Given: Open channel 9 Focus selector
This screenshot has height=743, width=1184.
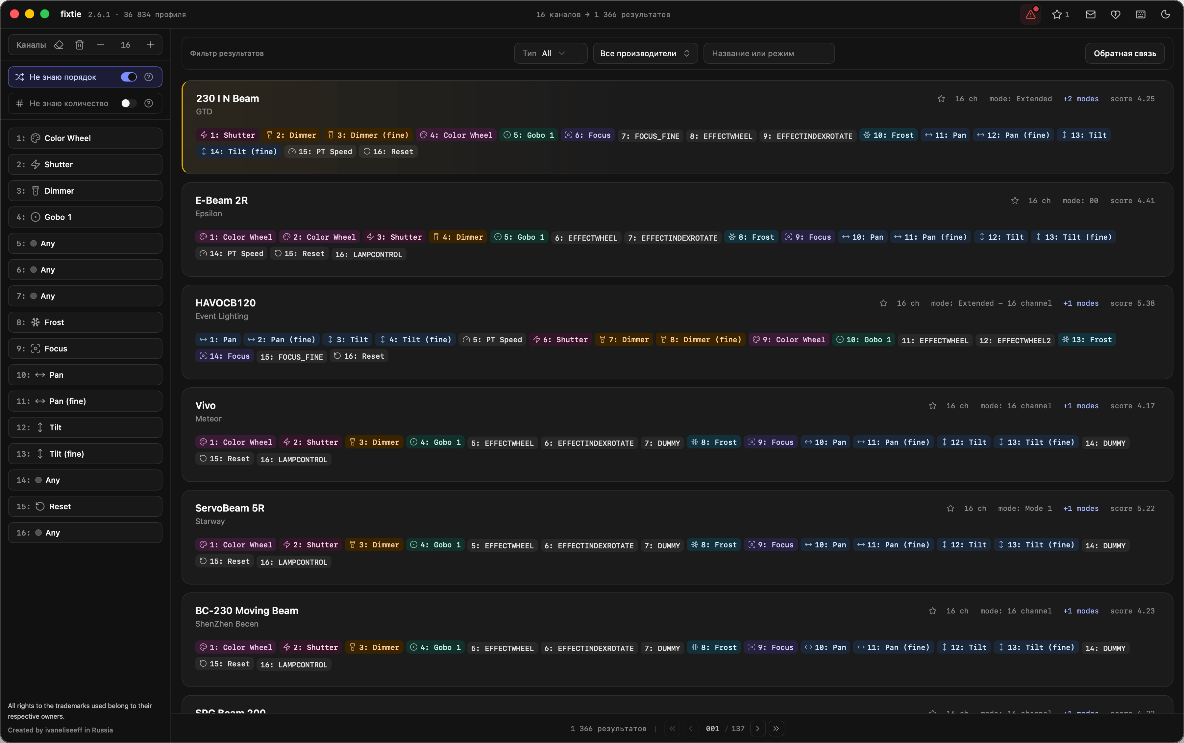Looking at the screenshot, I should 85,348.
